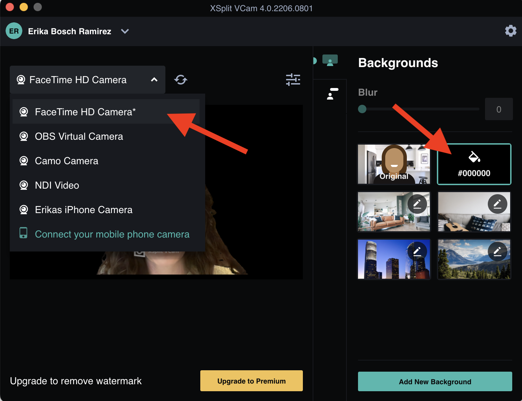
Task: Select the mountain landscape background thumbnail
Action: pos(474,259)
